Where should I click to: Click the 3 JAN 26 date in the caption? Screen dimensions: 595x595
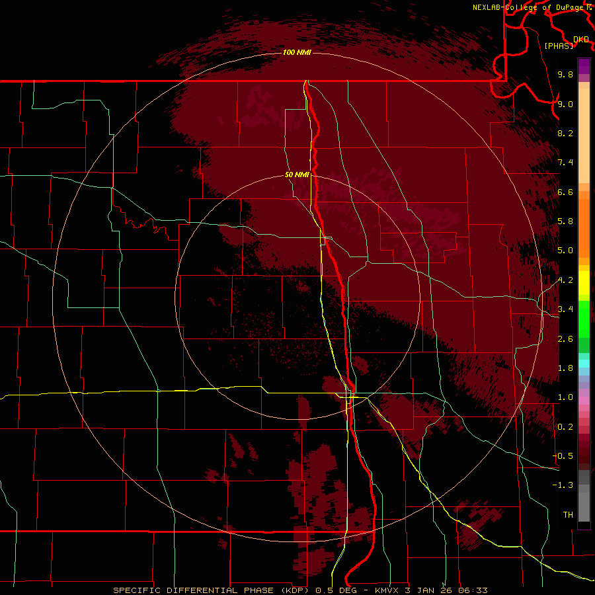(x=428, y=590)
